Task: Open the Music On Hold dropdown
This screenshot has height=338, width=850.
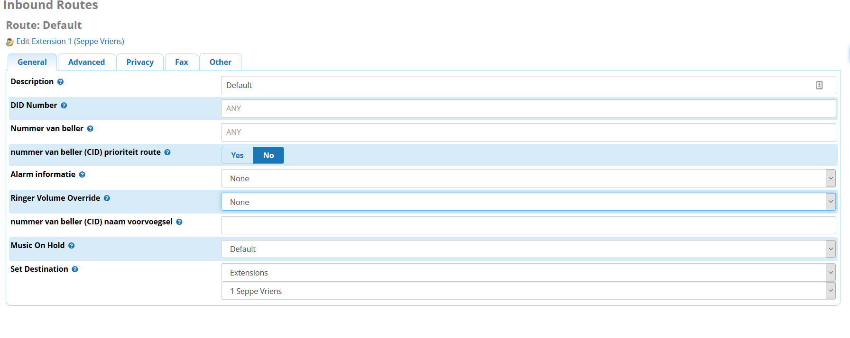Action: (x=528, y=249)
